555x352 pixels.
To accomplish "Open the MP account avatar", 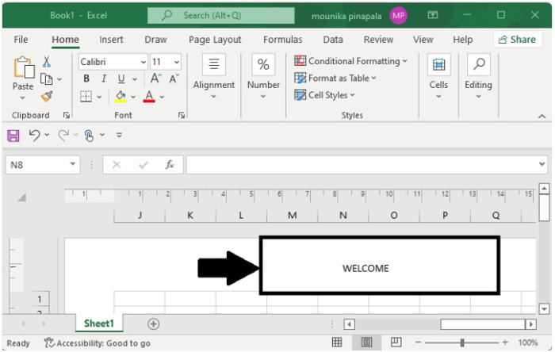I will tap(398, 15).
